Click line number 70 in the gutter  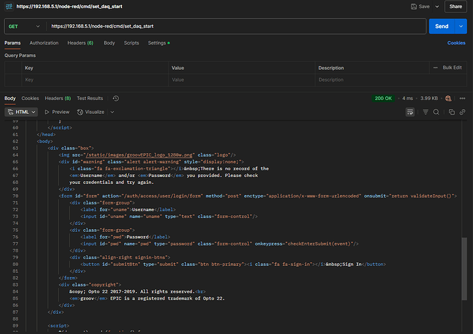tap(15, 196)
